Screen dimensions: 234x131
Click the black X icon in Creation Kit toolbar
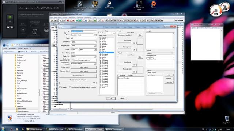point(135,20)
